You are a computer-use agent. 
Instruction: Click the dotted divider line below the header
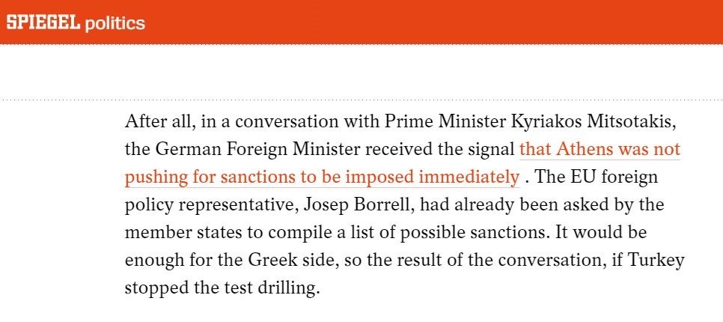tap(361, 99)
